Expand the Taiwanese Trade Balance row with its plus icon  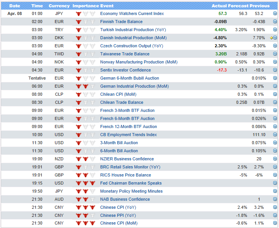(x=275, y=54)
